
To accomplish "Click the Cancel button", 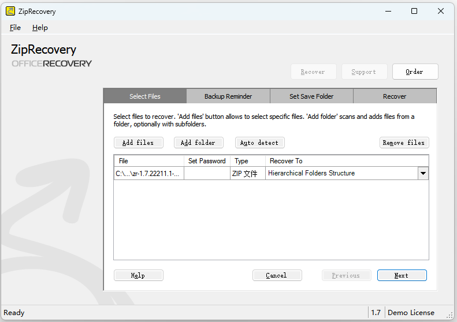I will pos(277,275).
